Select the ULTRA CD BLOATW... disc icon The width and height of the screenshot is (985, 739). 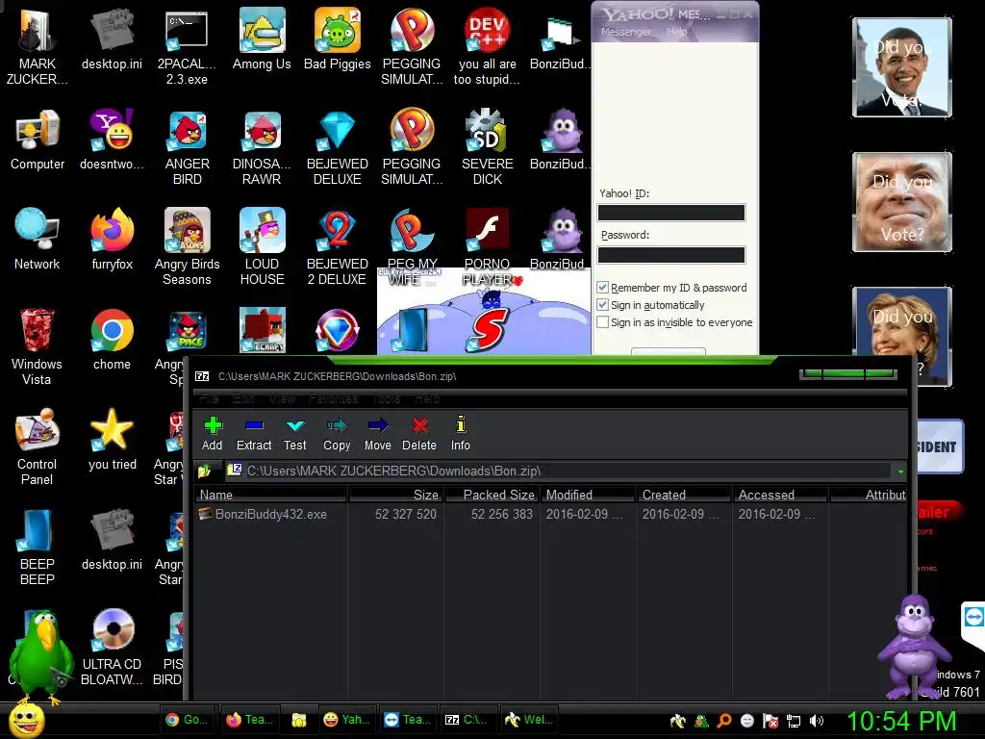point(113,648)
